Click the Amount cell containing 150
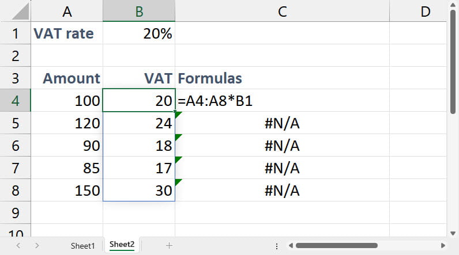This screenshot has height=255, width=459. click(67, 191)
